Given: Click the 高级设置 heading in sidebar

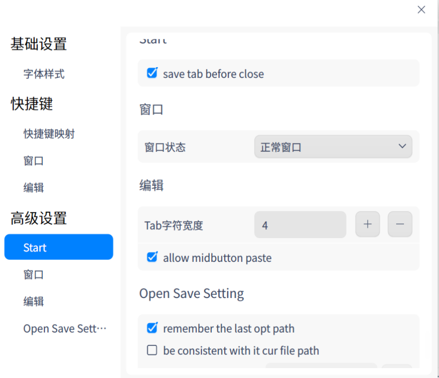Looking at the screenshot, I should (39, 218).
